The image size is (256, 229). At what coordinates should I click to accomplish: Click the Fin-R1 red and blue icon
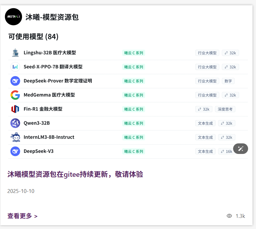pos(15,109)
